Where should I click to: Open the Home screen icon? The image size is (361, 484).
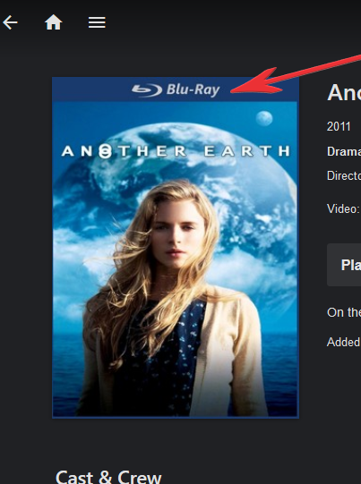(54, 23)
